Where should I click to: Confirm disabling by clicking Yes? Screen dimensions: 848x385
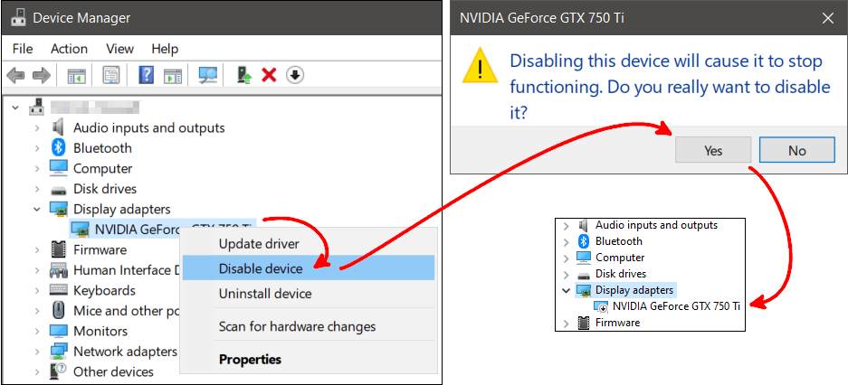713,150
